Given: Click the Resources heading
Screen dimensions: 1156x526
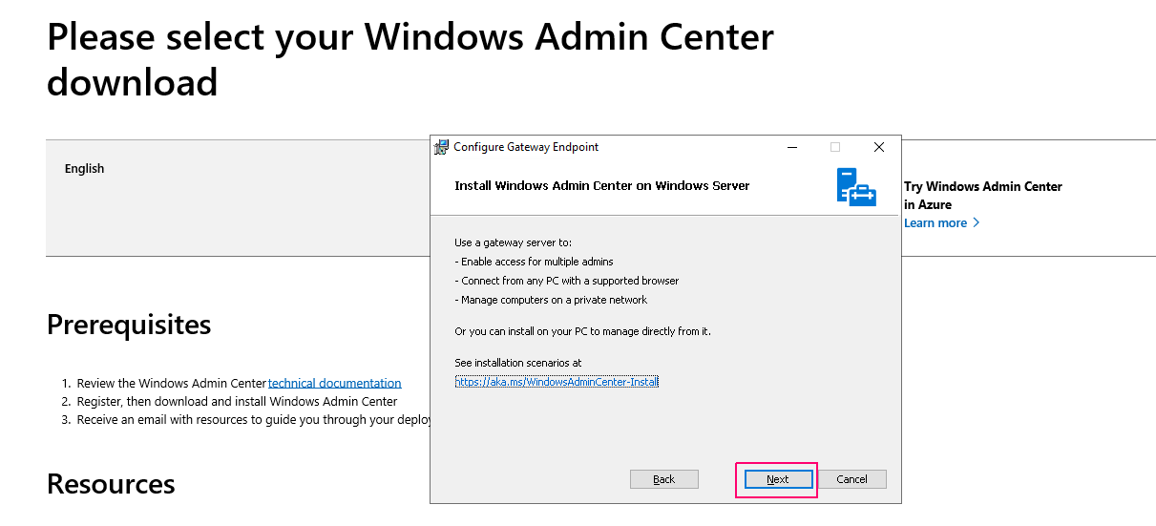Looking at the screenshot, I should [111, 484].
